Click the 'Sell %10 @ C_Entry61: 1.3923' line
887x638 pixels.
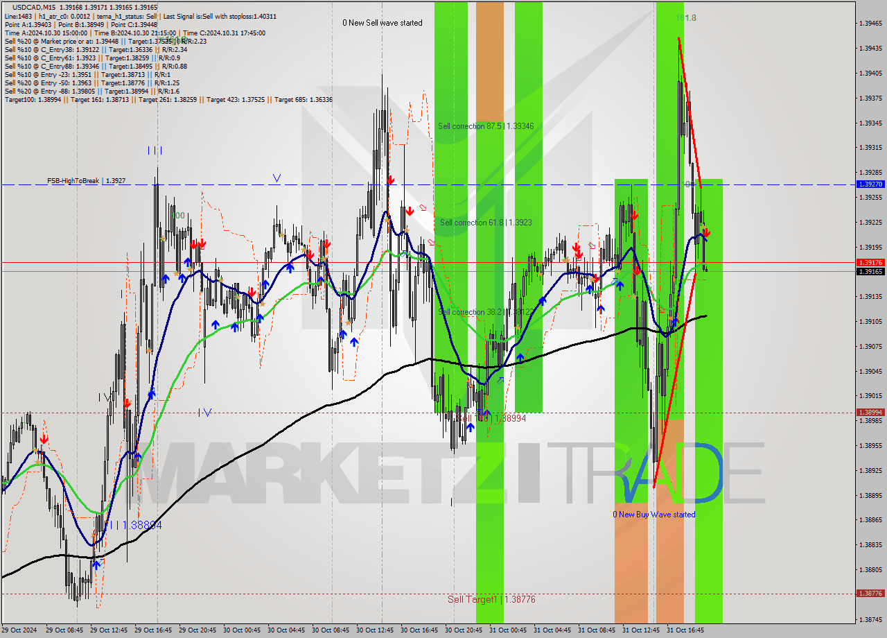click(92, 58)
